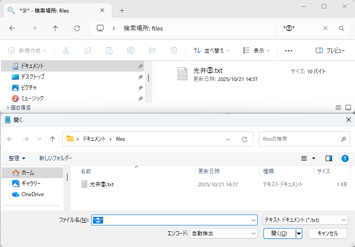Click the Rename icon in the Explorer toolbar

click(x=131, y=50)
